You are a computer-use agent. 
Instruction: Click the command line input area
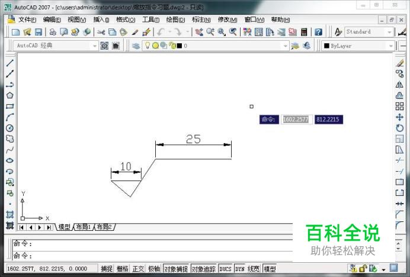pos(153,256)
